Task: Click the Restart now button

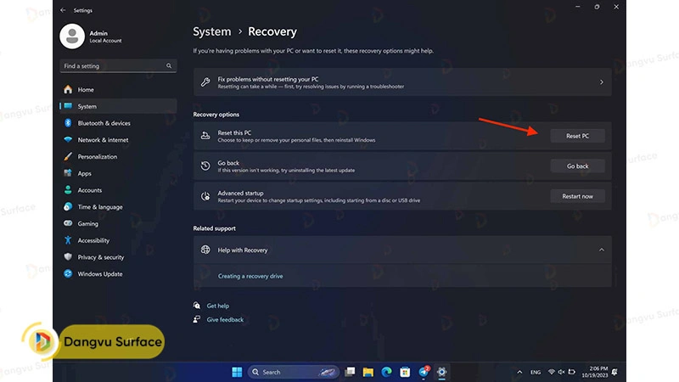Action: (577, 196)
